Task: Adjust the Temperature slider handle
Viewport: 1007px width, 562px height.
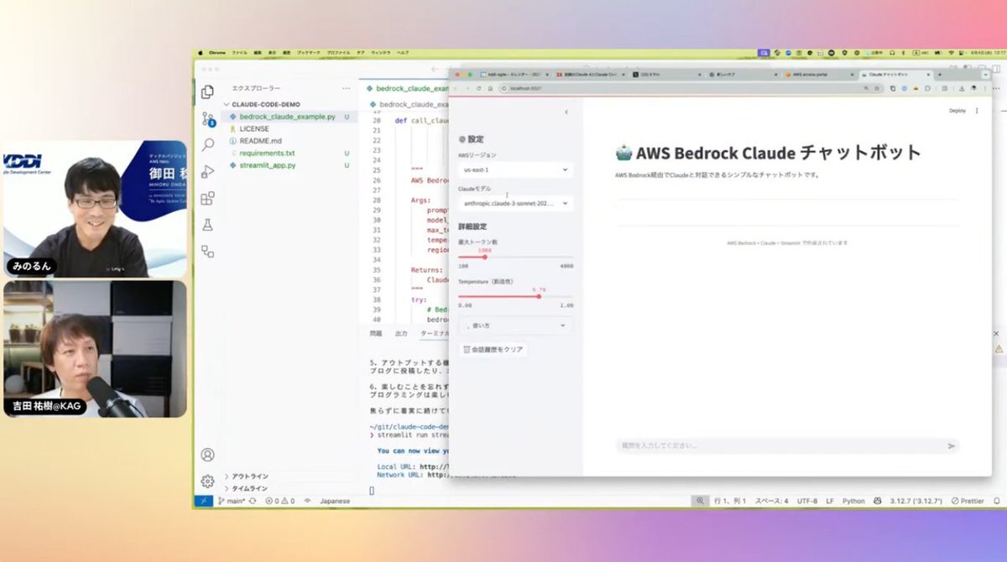Action: 539,296
